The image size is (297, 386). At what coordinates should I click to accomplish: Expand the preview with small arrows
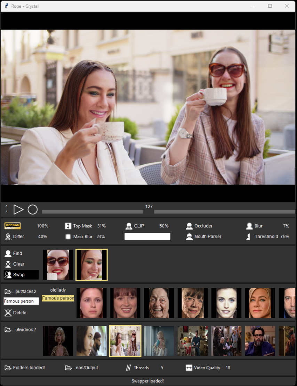(6, 209)
